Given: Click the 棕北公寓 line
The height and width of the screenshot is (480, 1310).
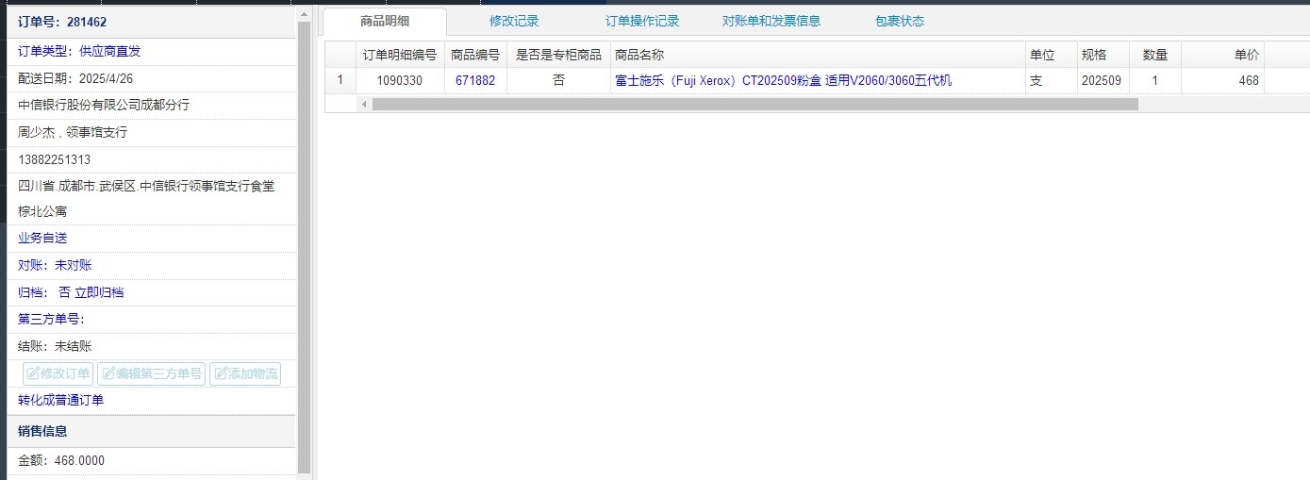Looking at the screenshot, I should (x=42, y=211).
